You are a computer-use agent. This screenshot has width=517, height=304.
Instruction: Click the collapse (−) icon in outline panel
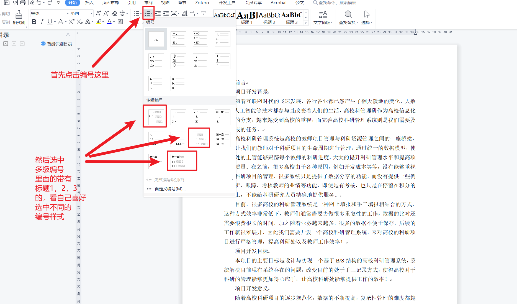click(x=22, y=44)
